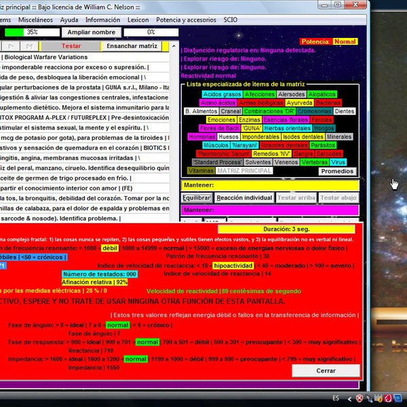
Task: Select the 'Acidos grasos' cyan category
Action: coord(222,94)
